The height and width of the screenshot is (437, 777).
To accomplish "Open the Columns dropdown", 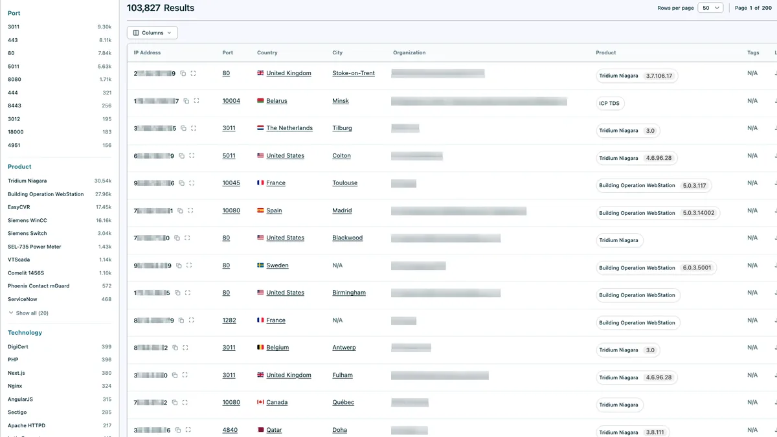I will tap(152, 33).
